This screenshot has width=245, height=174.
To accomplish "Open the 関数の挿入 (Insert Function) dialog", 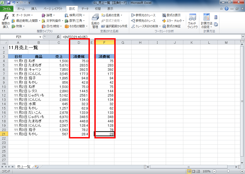I will point(6,21).
